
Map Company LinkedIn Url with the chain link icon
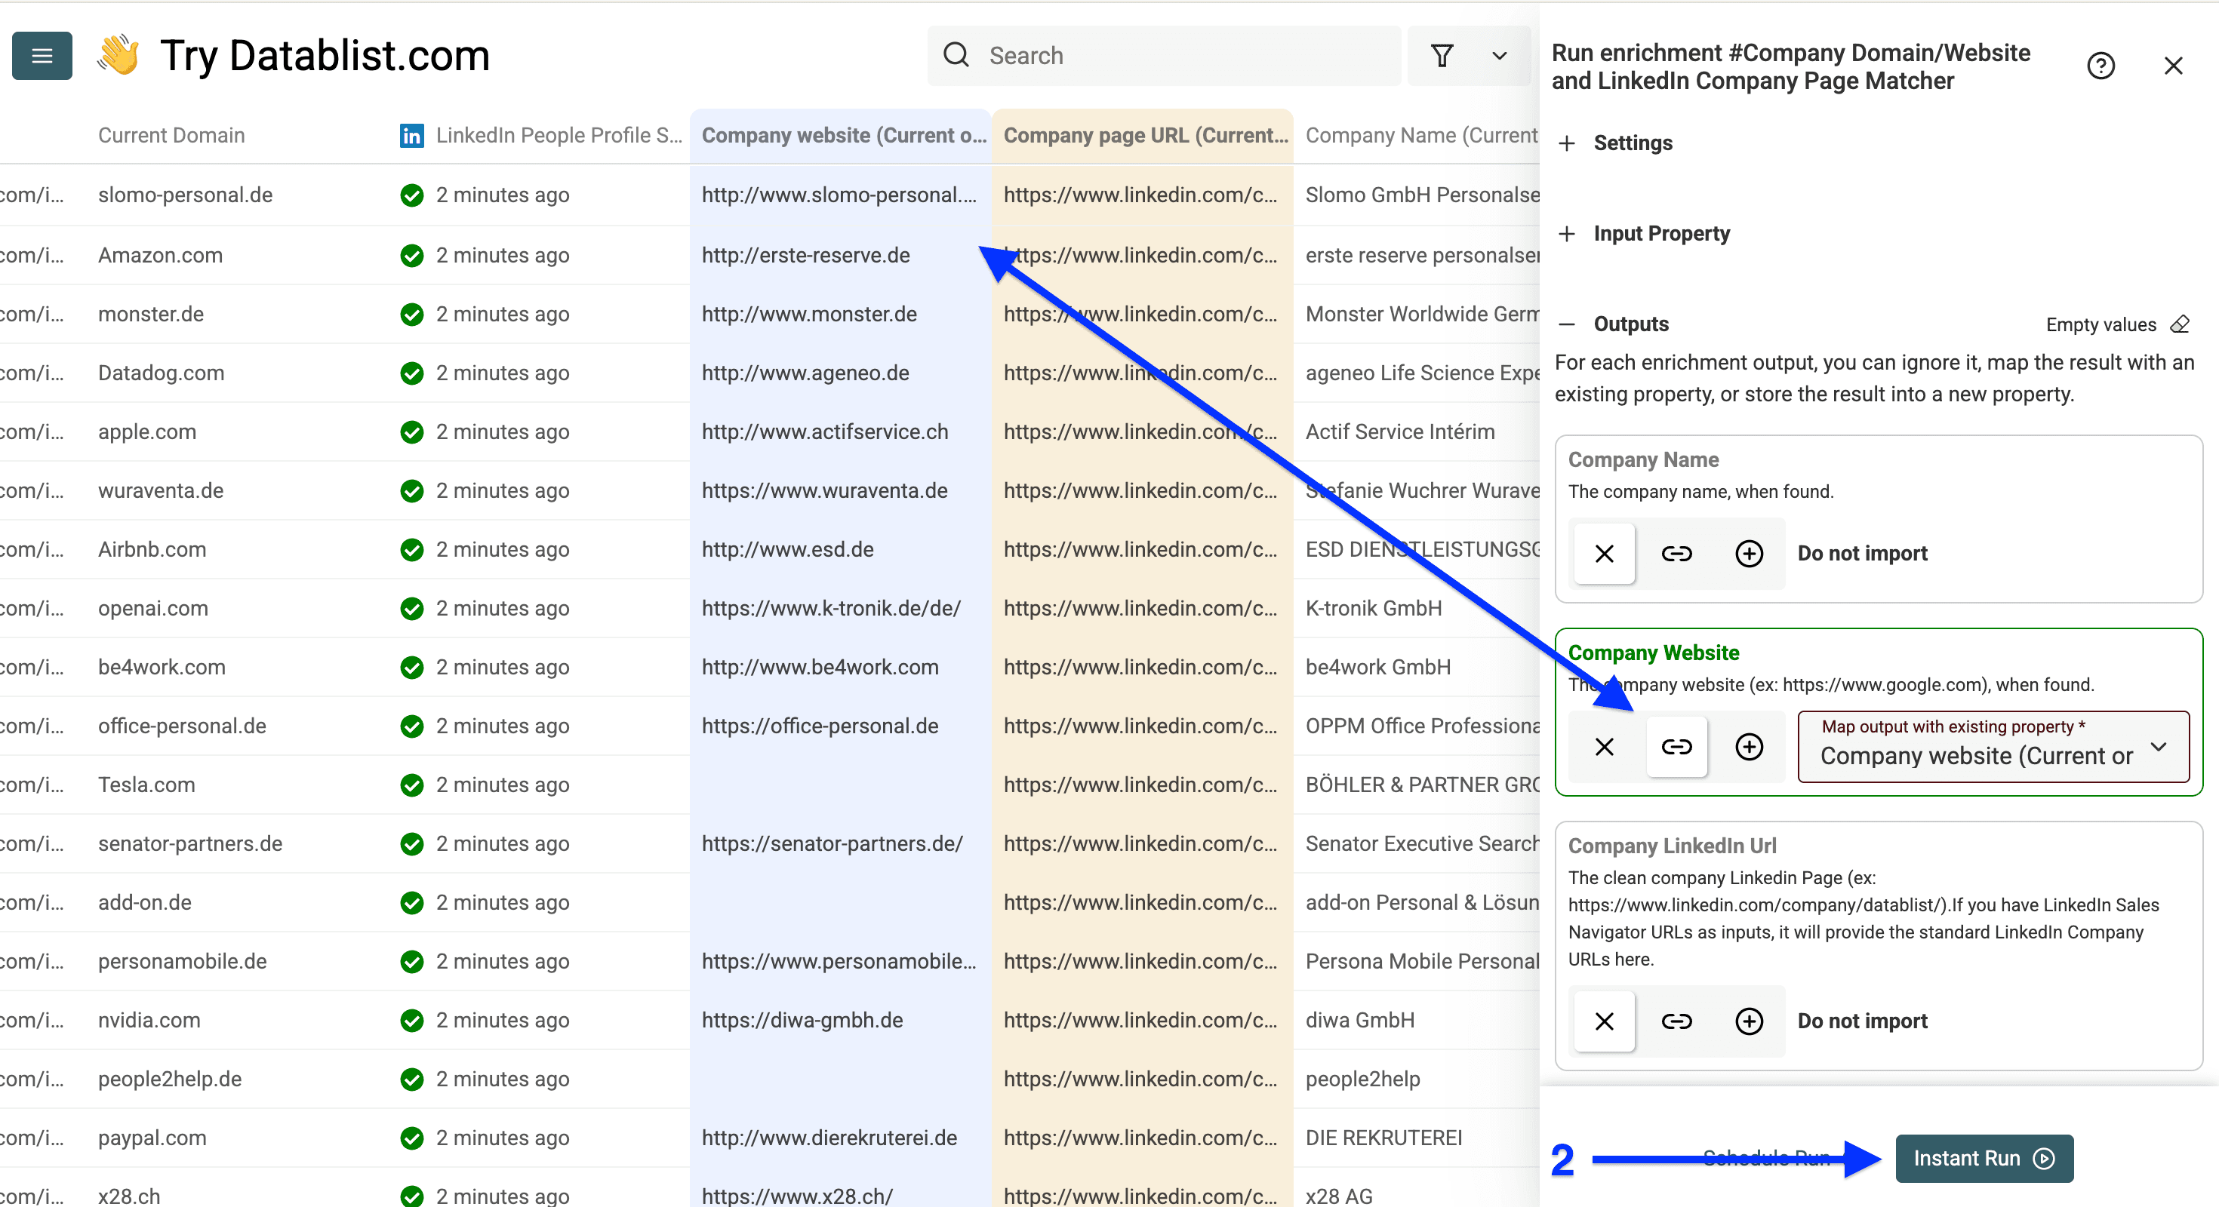[x=1676, y=1021]
